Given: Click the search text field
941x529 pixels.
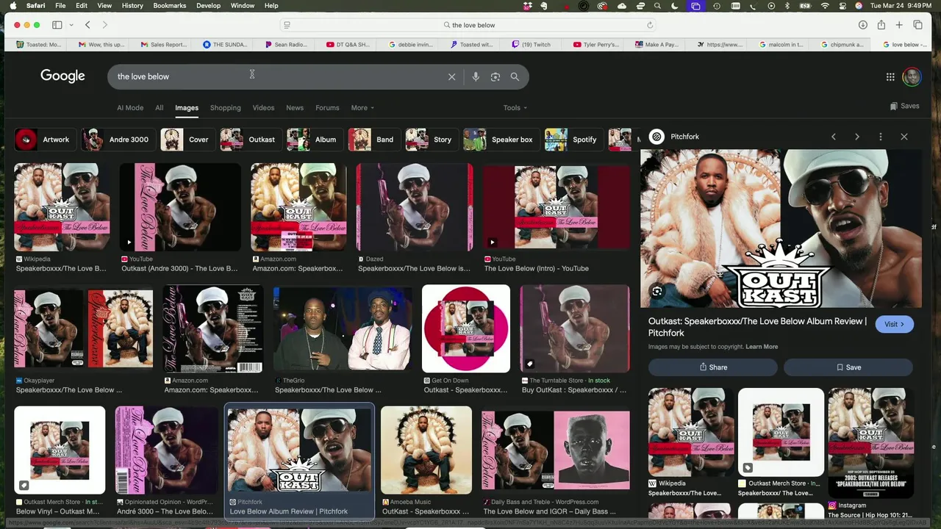Looking at the screenshot, I should [279, 76].
